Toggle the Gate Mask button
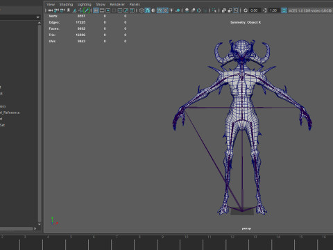The image size is (333, 250). click(114, 10)
